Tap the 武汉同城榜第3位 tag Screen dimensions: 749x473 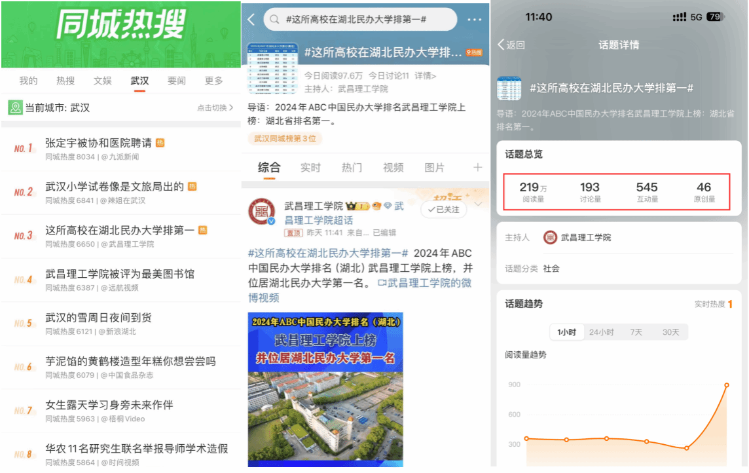[285, 138]
